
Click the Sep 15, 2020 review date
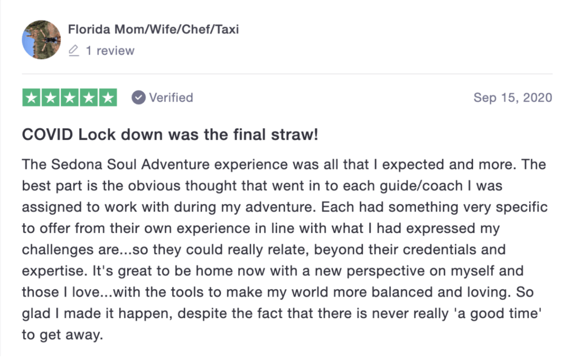click(512, 98)
